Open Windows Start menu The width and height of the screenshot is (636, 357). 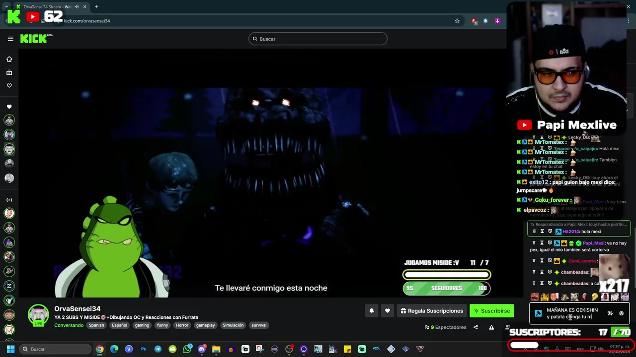click(10, 349)
